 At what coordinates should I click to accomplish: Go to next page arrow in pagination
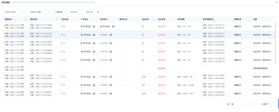click(x=255, y=104)
